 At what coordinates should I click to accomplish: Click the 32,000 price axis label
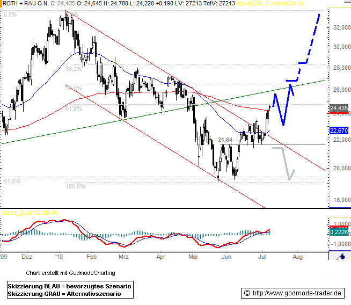pyautogui.click(x=339, y=27)
